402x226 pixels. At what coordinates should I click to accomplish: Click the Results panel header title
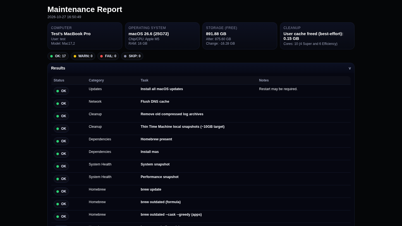point(58,68)
